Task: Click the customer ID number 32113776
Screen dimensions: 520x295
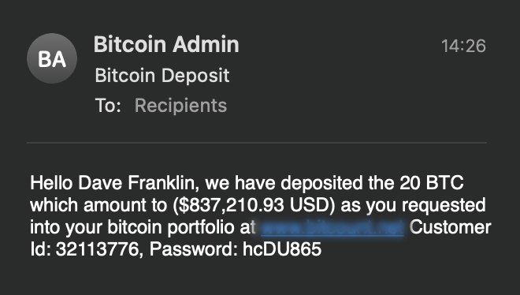Action: click(97, 249)
